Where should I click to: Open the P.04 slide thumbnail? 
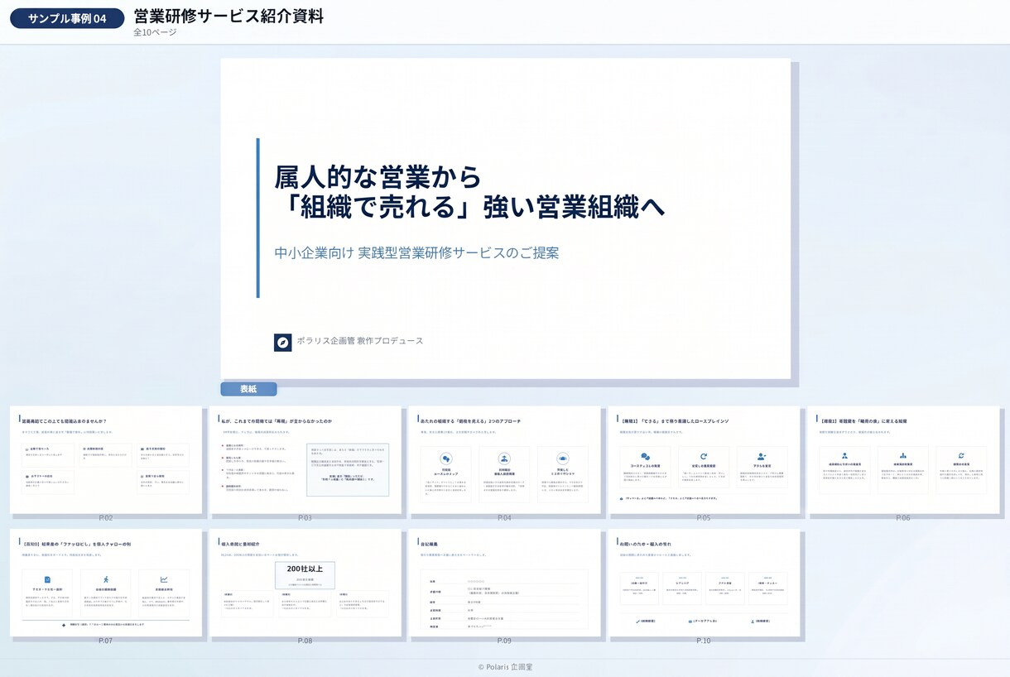[504, 459]
